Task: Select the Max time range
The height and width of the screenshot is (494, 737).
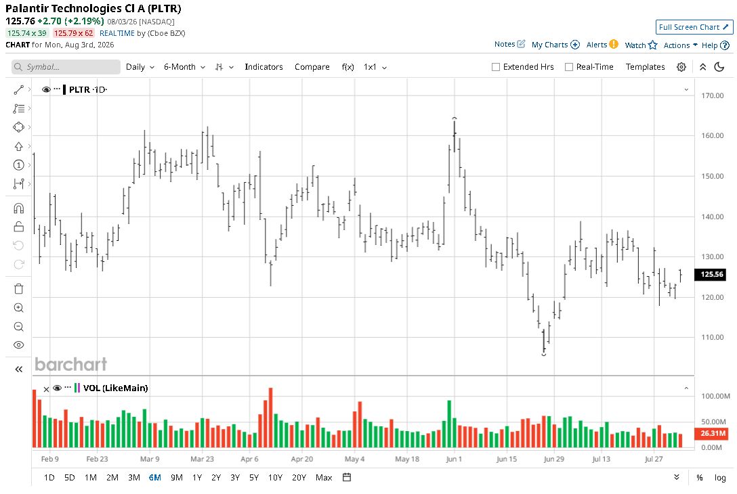Action: tap(324, 478)
